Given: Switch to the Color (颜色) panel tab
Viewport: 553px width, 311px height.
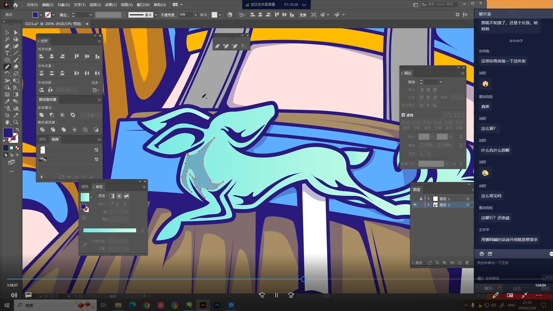Looking at the screenshot, I should click(85, 187).
